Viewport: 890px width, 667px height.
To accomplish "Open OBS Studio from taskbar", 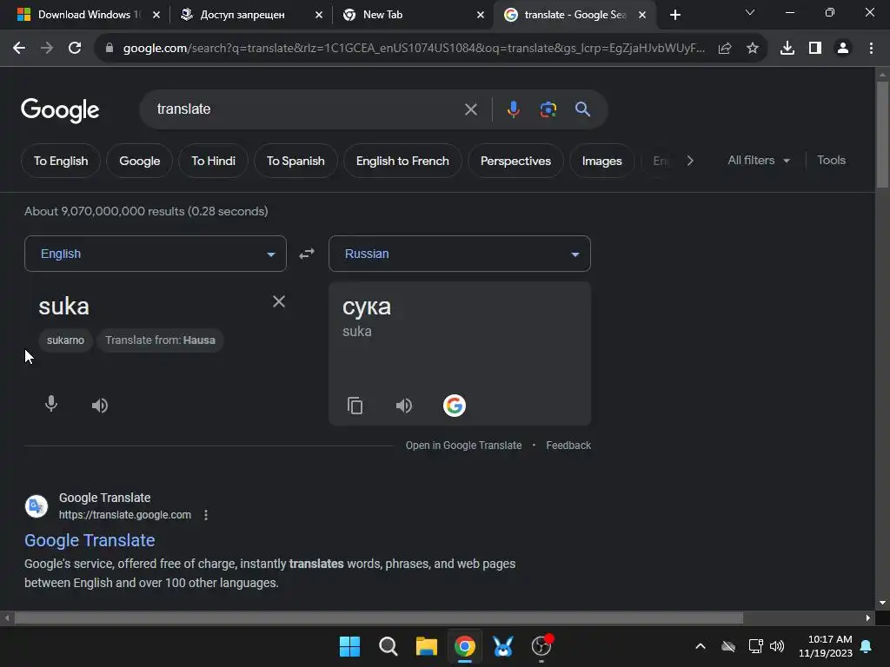I will tap(541, 646).
